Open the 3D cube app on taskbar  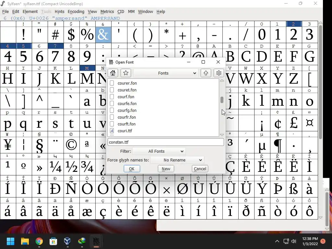[67, 241]
